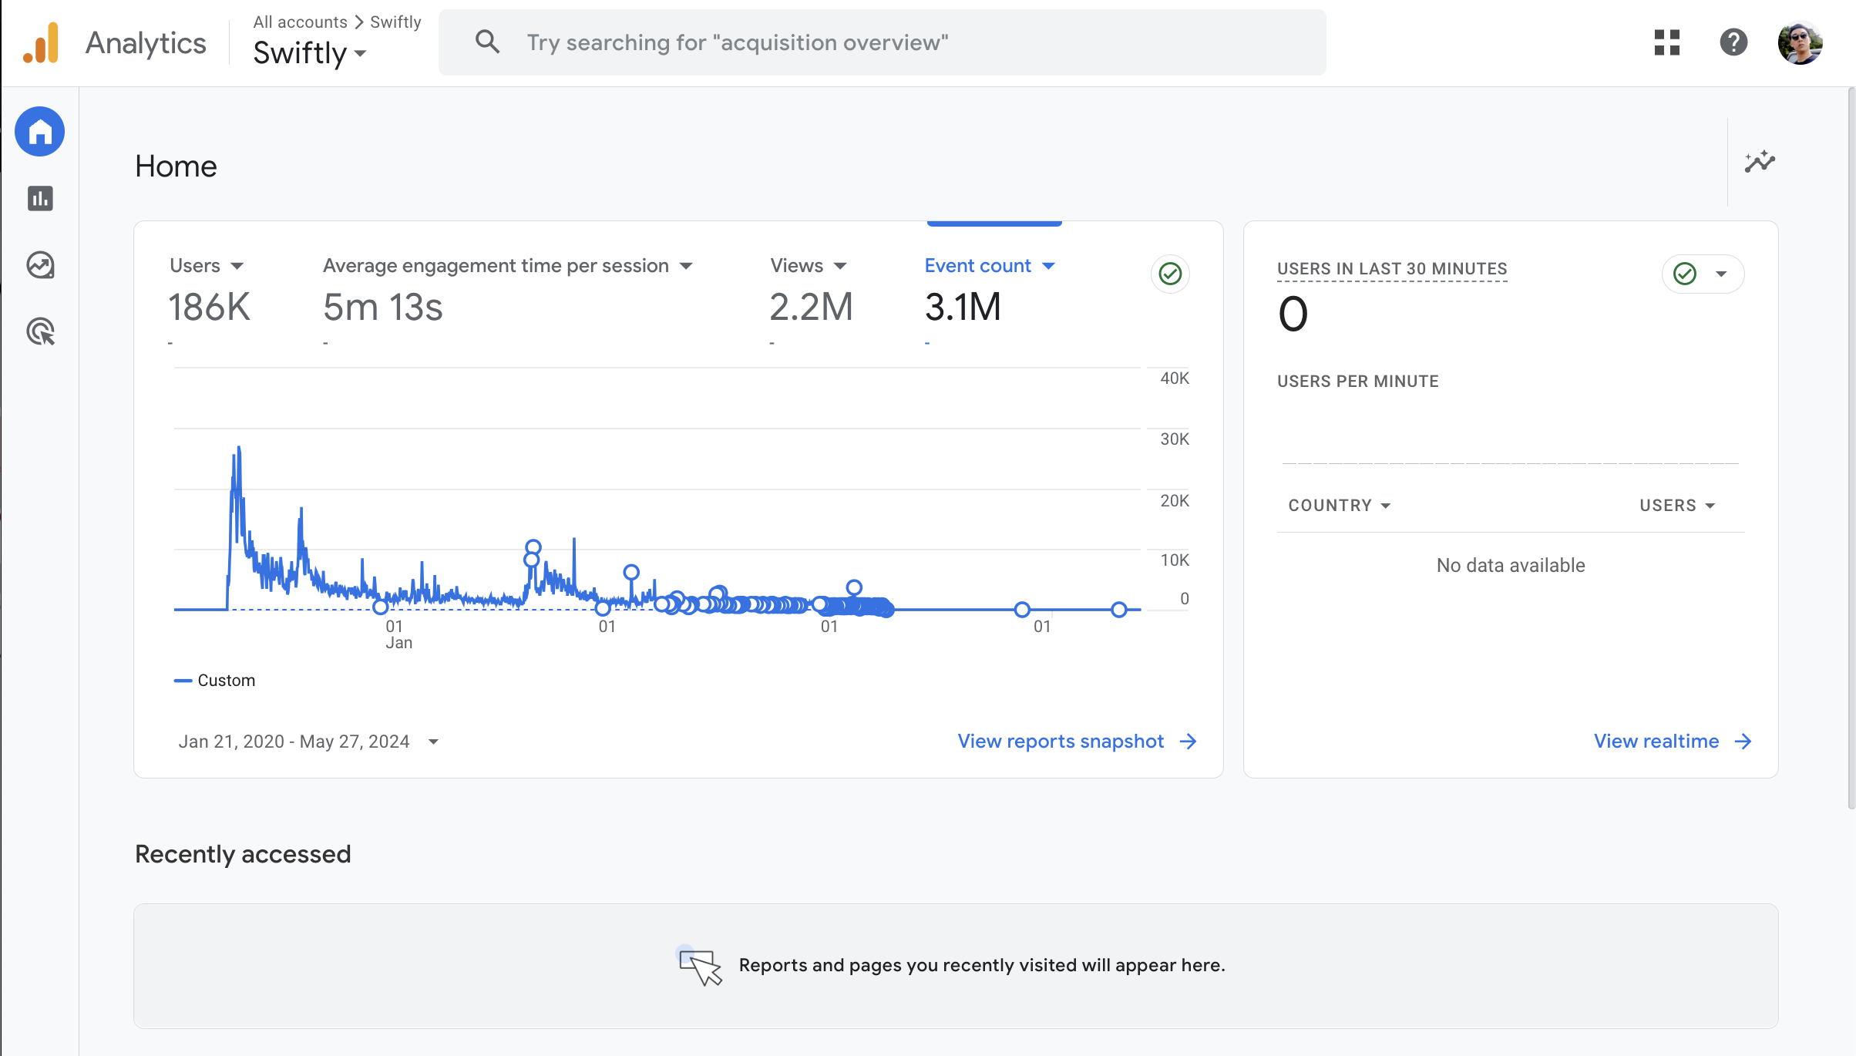Open the Google apps grid icon
Screen dimensions: 1856x1056
[1667, 42]
